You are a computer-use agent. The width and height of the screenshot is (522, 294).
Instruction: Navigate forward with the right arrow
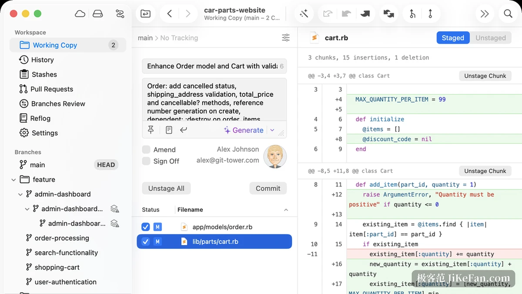(x=188, y=14)
